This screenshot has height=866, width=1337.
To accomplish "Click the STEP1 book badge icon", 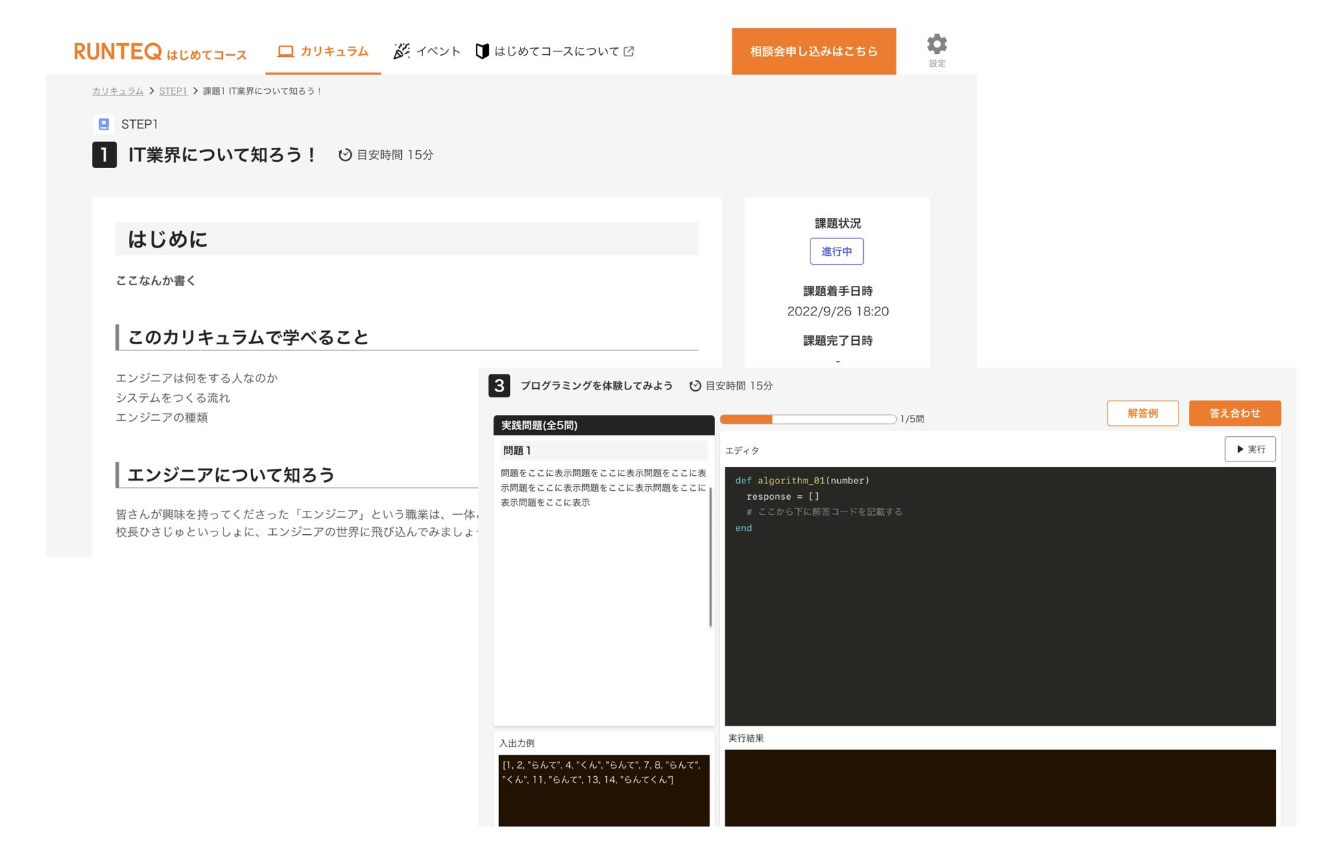I will (x=104, y=124).
